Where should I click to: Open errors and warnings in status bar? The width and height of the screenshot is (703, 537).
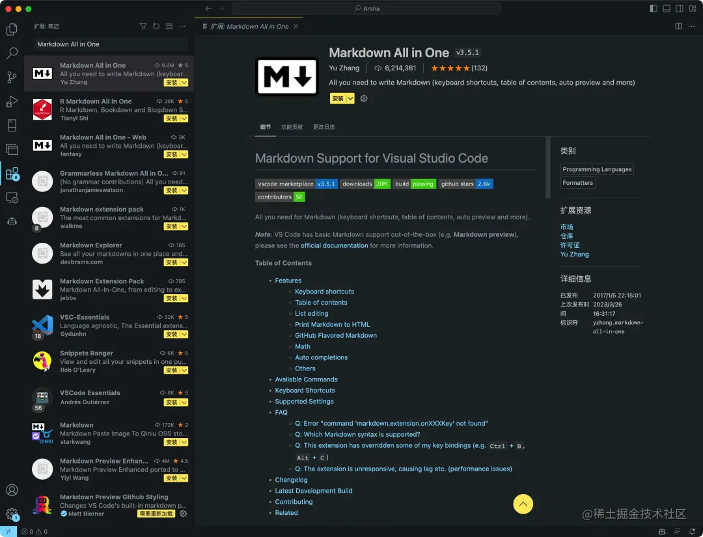(34, 532)
